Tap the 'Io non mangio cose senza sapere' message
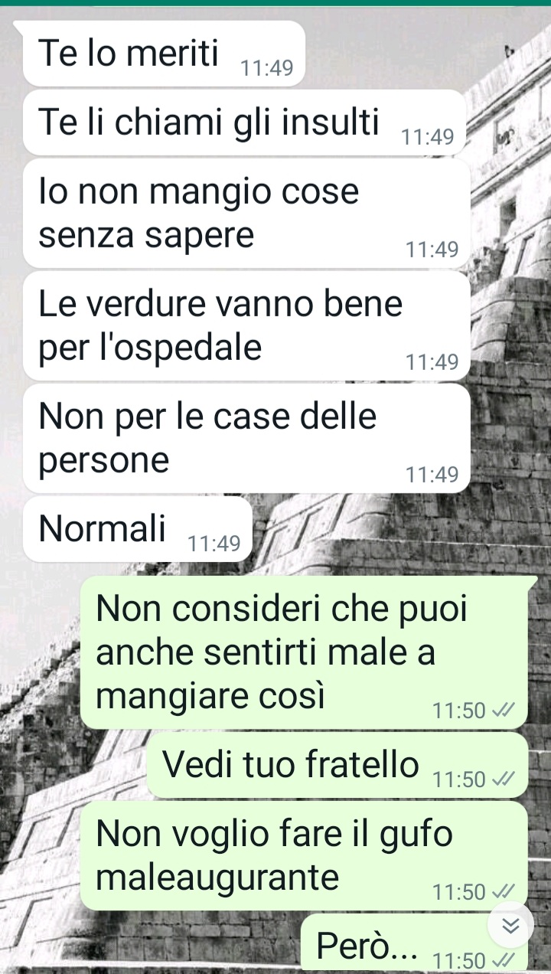The image size is (551, 974). (247, 214)
